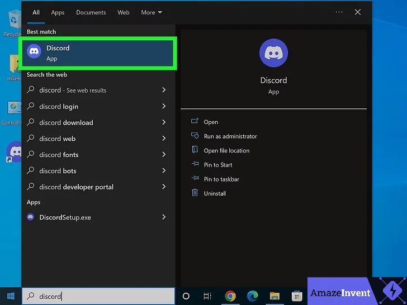407x305 pixels.
Task: Expand chevron for discord download
Action: [x=164, y=122]
